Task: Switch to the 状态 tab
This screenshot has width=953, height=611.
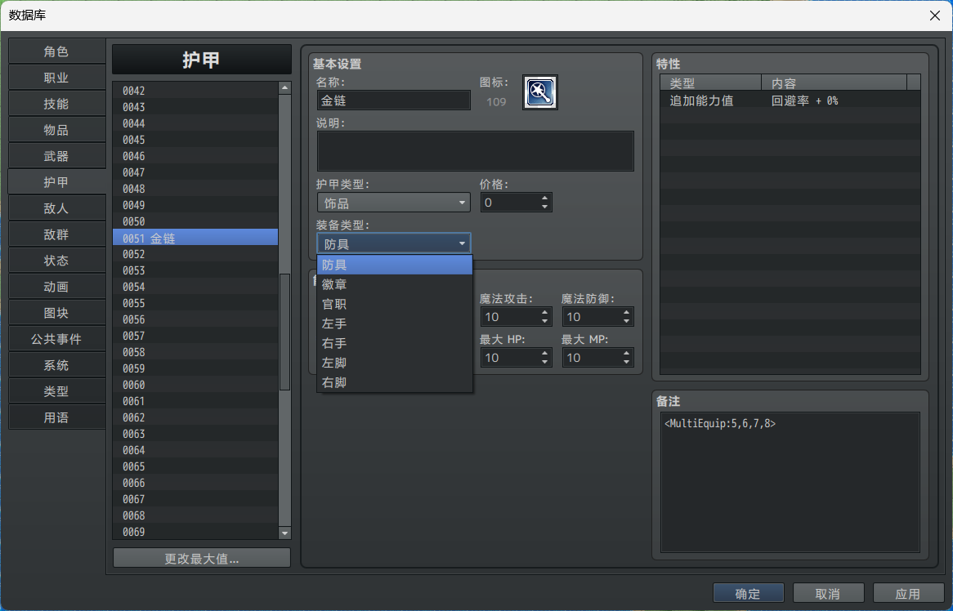Action: point(56,261)
